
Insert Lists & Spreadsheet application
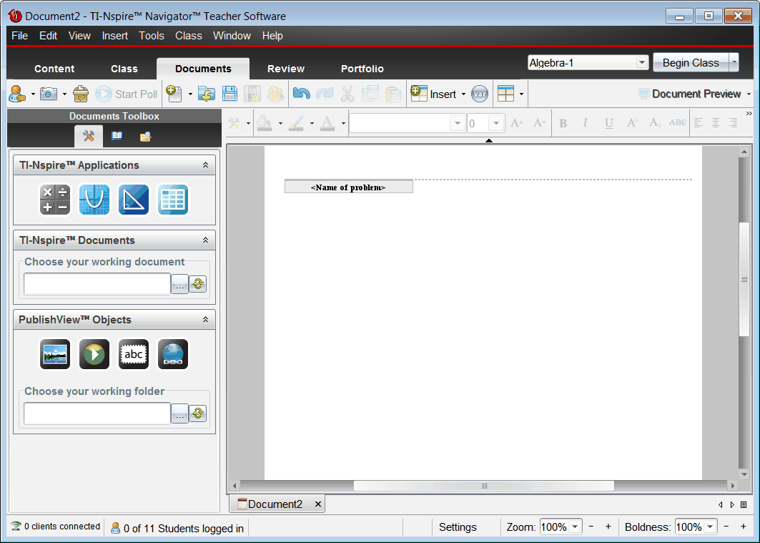coord(172,200)
